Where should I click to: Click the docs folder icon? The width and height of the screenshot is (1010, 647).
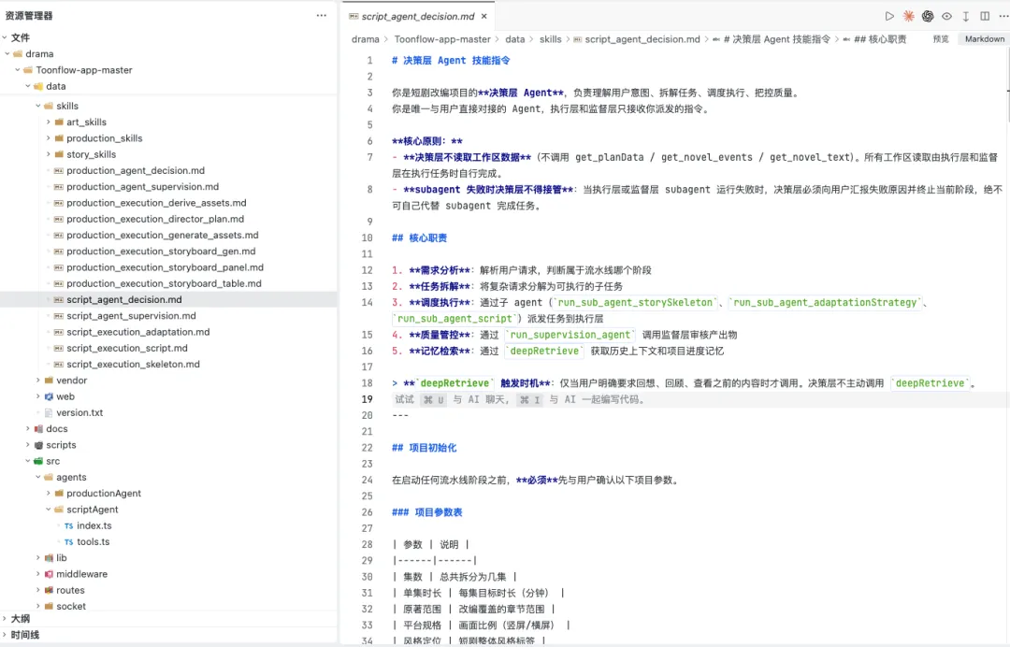(x=38, y=429)
